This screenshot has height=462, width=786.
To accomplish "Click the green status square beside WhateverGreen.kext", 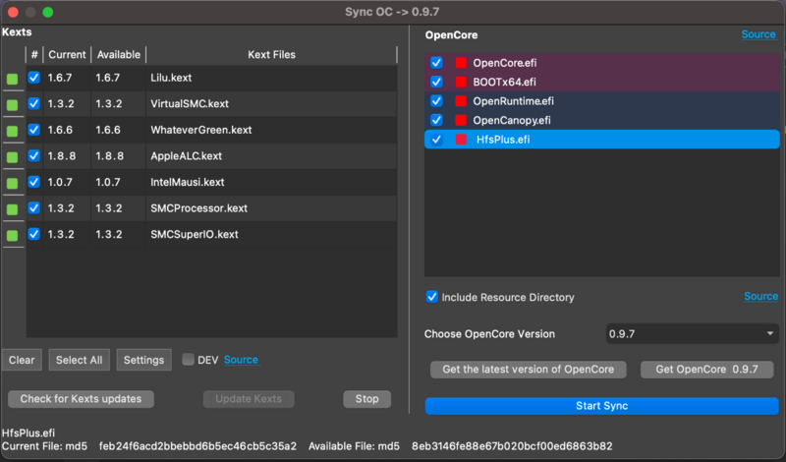I will click(x=13, y=131).
